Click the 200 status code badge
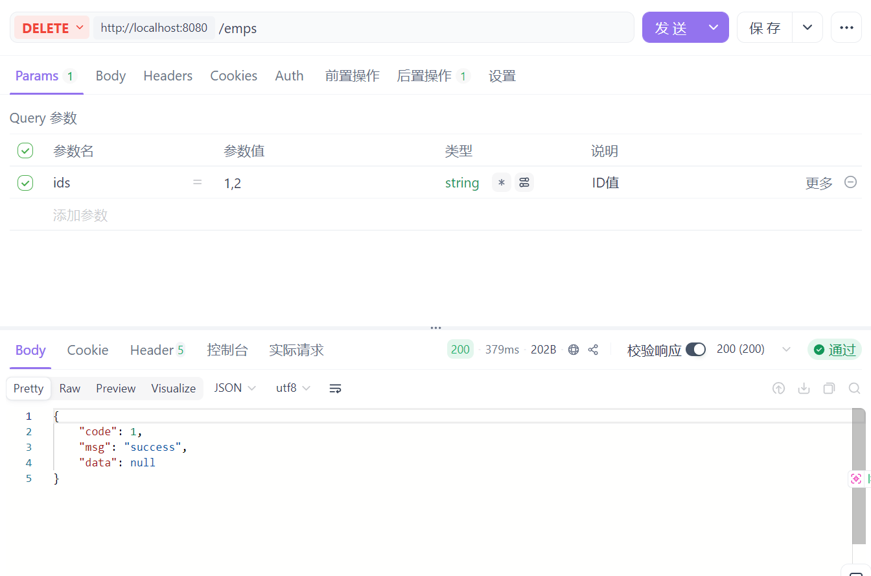This screenshot has height=576, width=871. (460, 350)
